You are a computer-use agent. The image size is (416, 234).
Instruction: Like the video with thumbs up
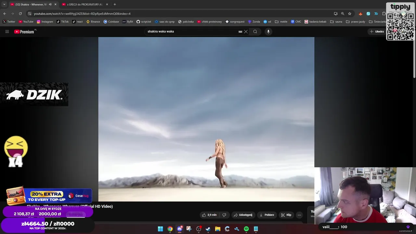coord(209,215)
